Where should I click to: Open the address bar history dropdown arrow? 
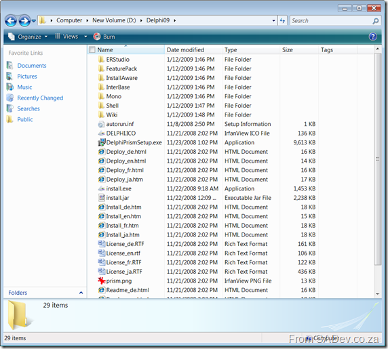(273, 21)
